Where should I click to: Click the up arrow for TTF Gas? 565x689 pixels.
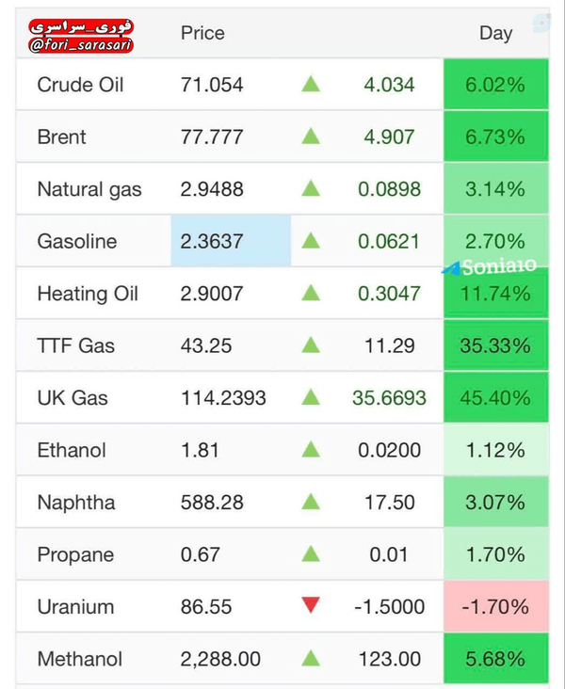coord(311,344)
